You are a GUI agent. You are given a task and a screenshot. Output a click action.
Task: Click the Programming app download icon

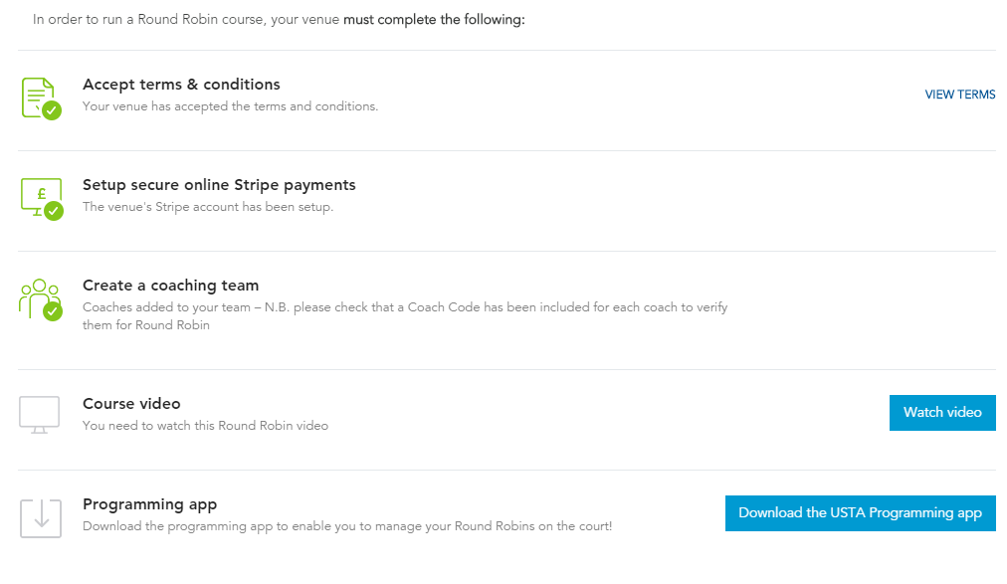(41, 518)
